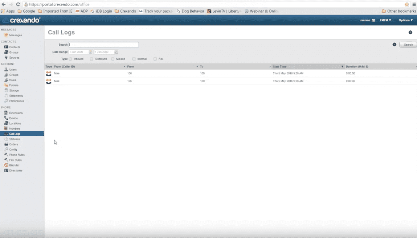Screen dimensions: 417x238
Task: Enable the Missed type checkbox
Action: tap(113, 59)
